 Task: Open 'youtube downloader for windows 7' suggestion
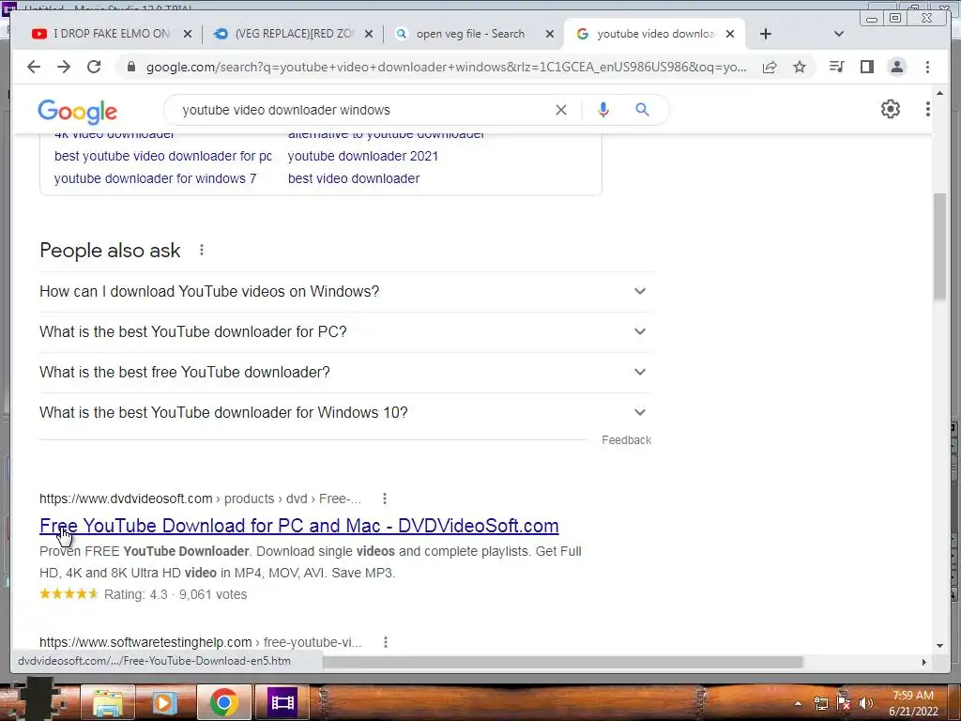pos(155,178)
